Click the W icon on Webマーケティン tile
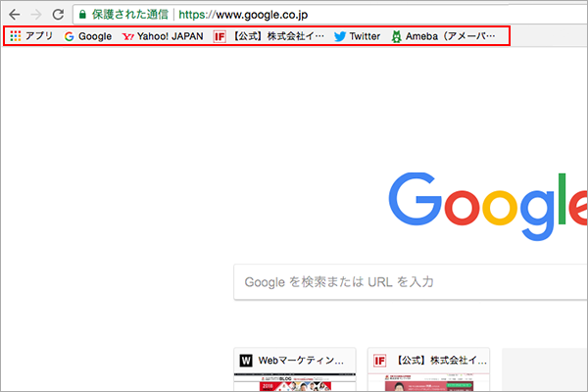The image size is (588, 392). click(246, 361)
